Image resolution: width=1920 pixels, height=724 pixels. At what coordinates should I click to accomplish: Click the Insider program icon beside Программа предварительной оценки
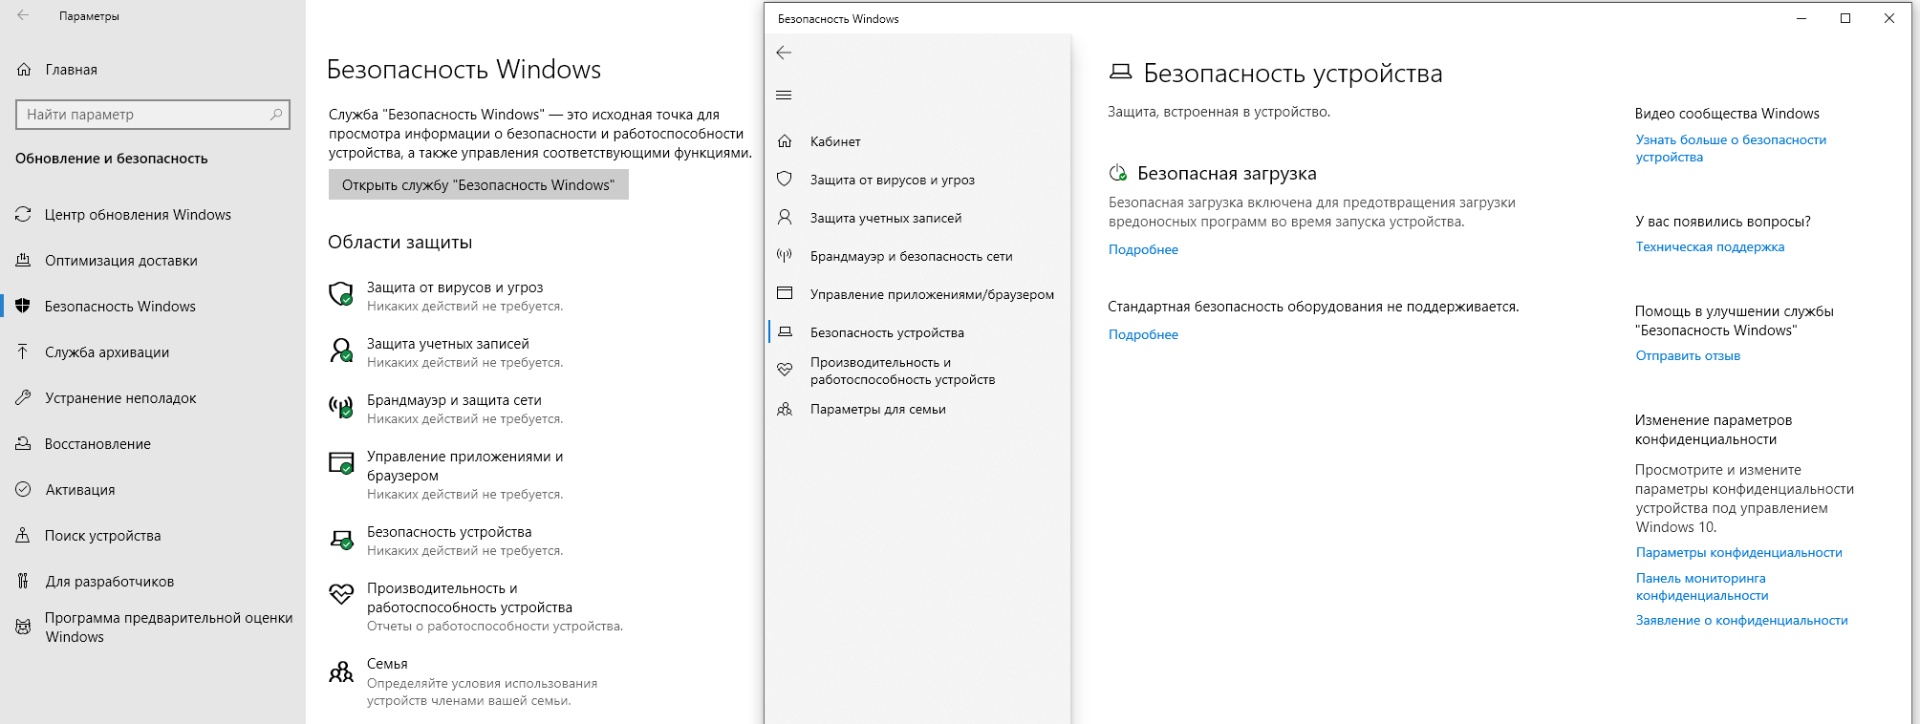(x=23, y=628)
